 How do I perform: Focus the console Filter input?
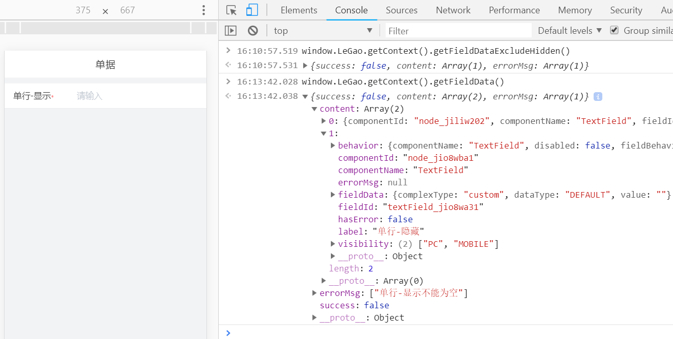[458, 31]
